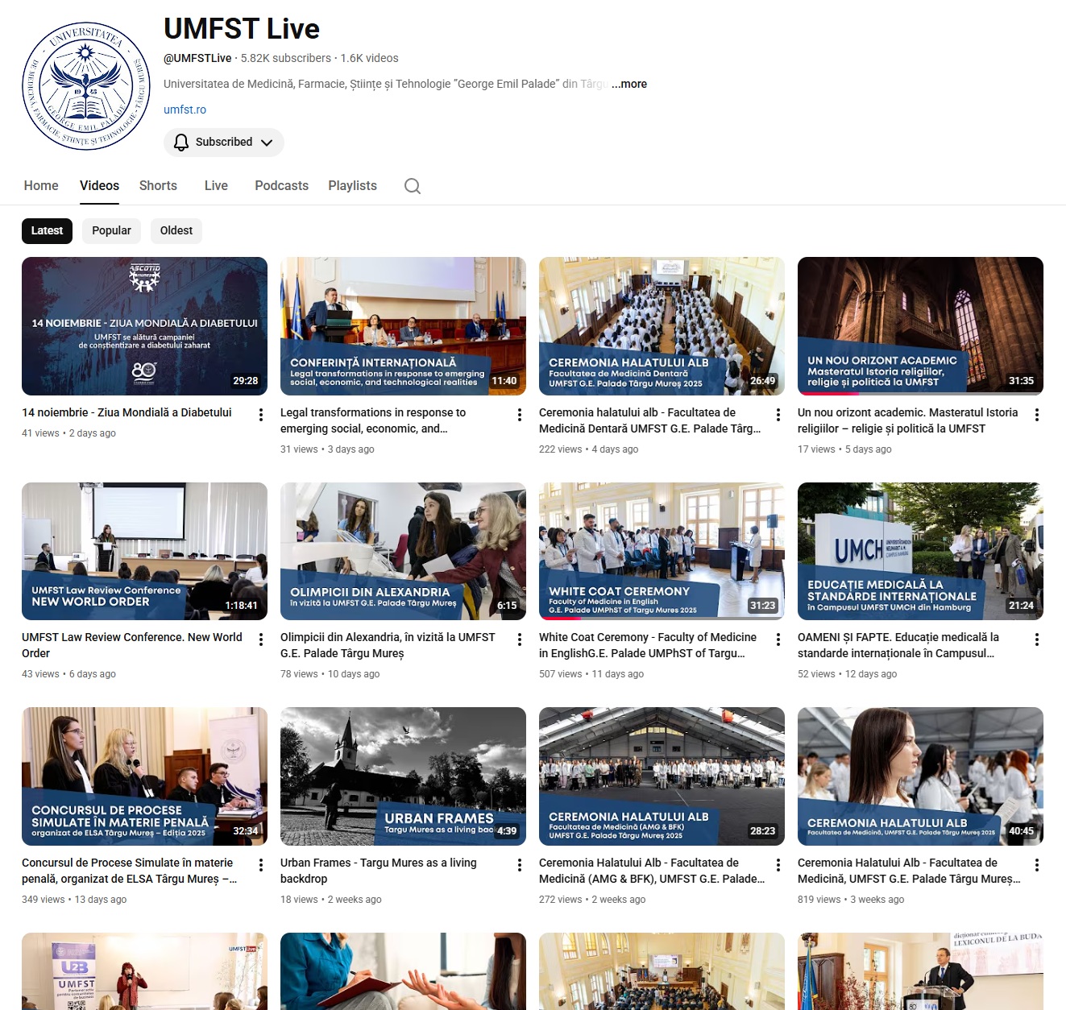Select the Latest sort filter chip
Screen dimensions: 1066x1010
click(47, 230)
